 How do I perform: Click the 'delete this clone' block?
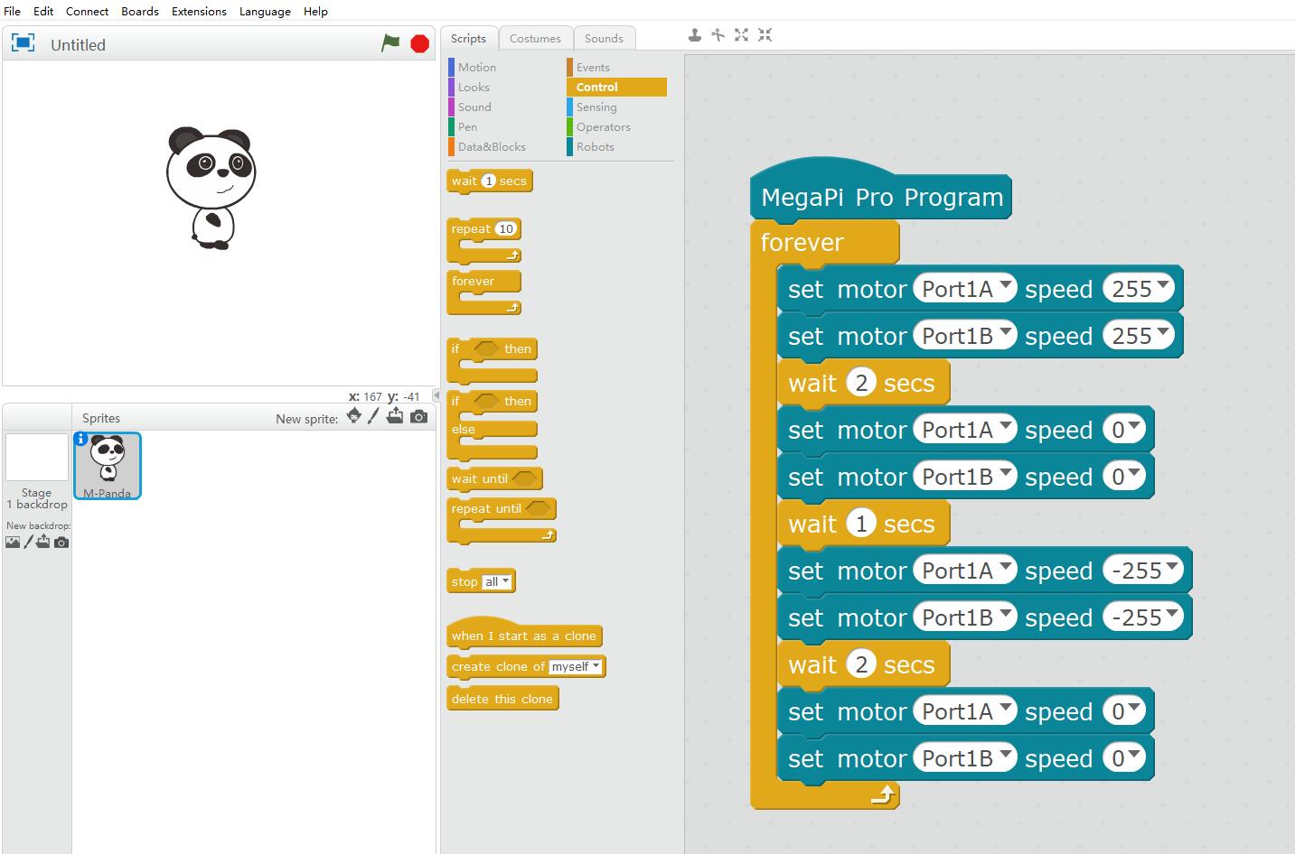502,699
